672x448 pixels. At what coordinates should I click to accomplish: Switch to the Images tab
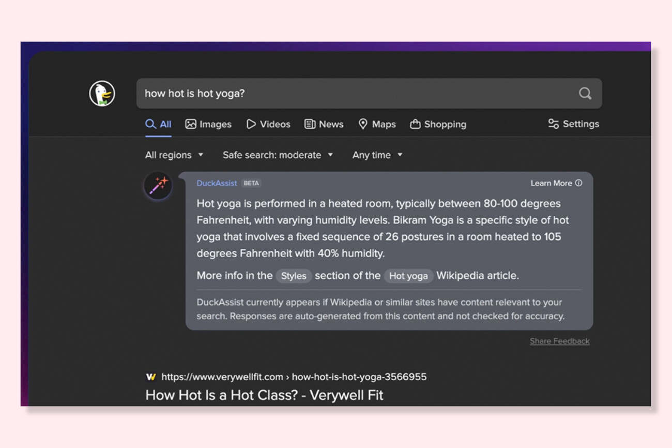pyautogui.click(x=208, y=124)
